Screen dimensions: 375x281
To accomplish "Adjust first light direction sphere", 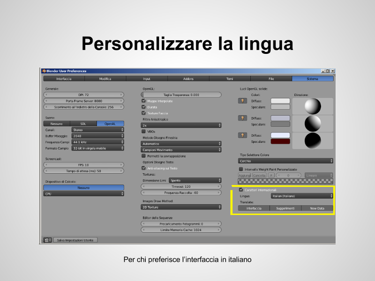I will (313, 106).
